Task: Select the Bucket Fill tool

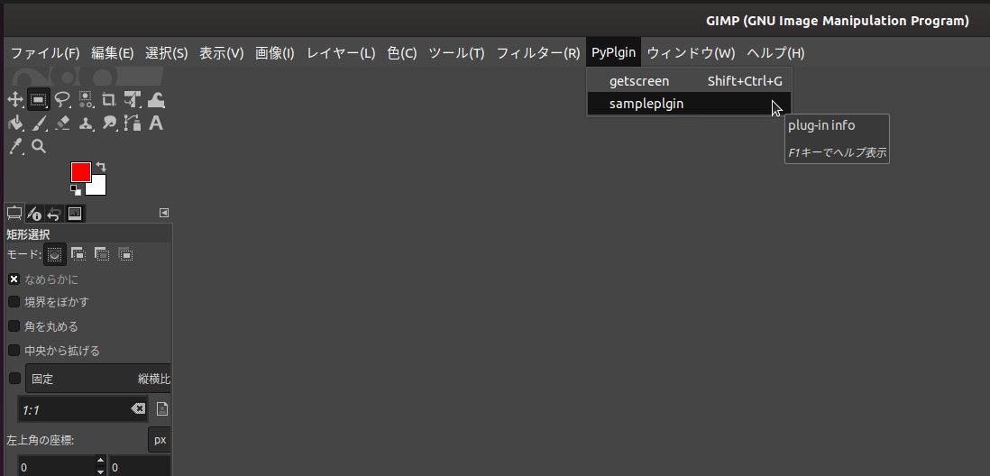Action: tap(14, 124)
